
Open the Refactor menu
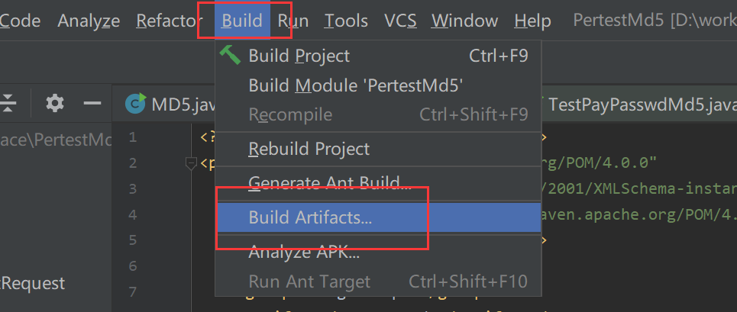click(x=169, y=21)
